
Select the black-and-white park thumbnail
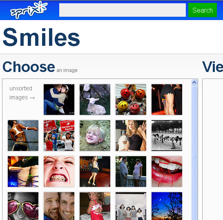pos(167,136)
